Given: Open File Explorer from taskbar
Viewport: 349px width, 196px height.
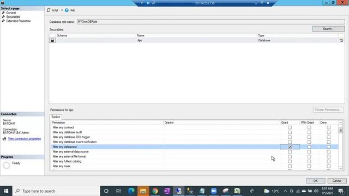Looking at the screenshot, I should [x=143, y=191].
